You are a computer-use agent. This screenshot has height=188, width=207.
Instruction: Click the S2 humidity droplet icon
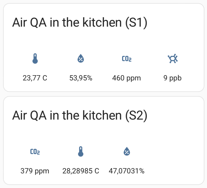[127, 151]
